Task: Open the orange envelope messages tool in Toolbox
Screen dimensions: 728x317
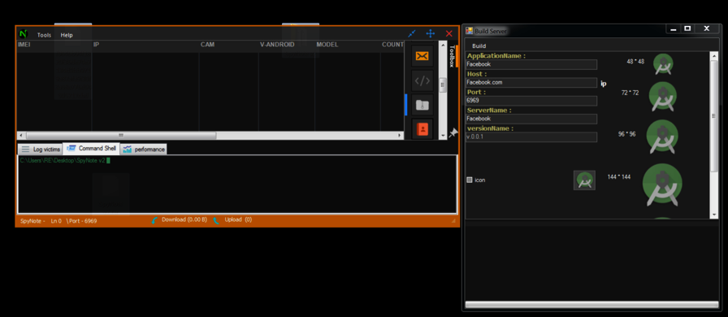Action: [x=422, y=56]
